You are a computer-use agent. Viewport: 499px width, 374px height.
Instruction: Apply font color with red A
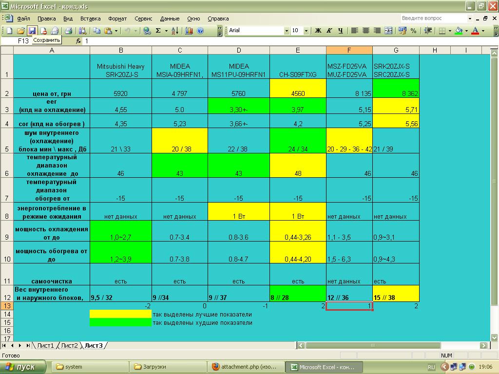coord(475,31)
